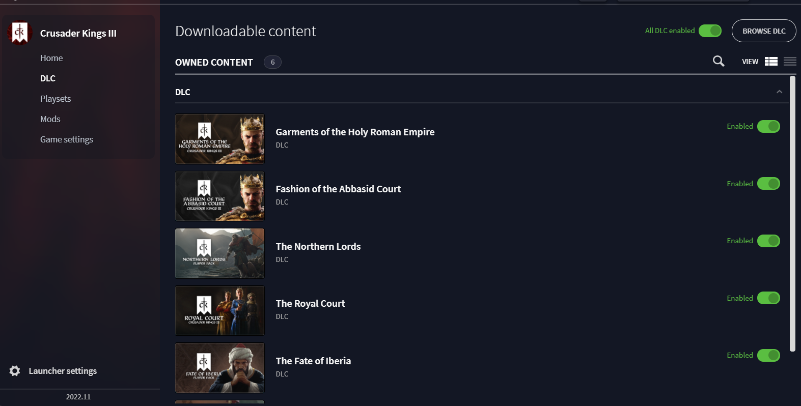This screenshot has height=406, width=801.
Task: Open Game settings in sidebar
Action: click(x=67, y=139)
